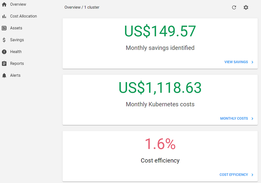Click the US$149.57 savings amount

(x=160, y=31)
